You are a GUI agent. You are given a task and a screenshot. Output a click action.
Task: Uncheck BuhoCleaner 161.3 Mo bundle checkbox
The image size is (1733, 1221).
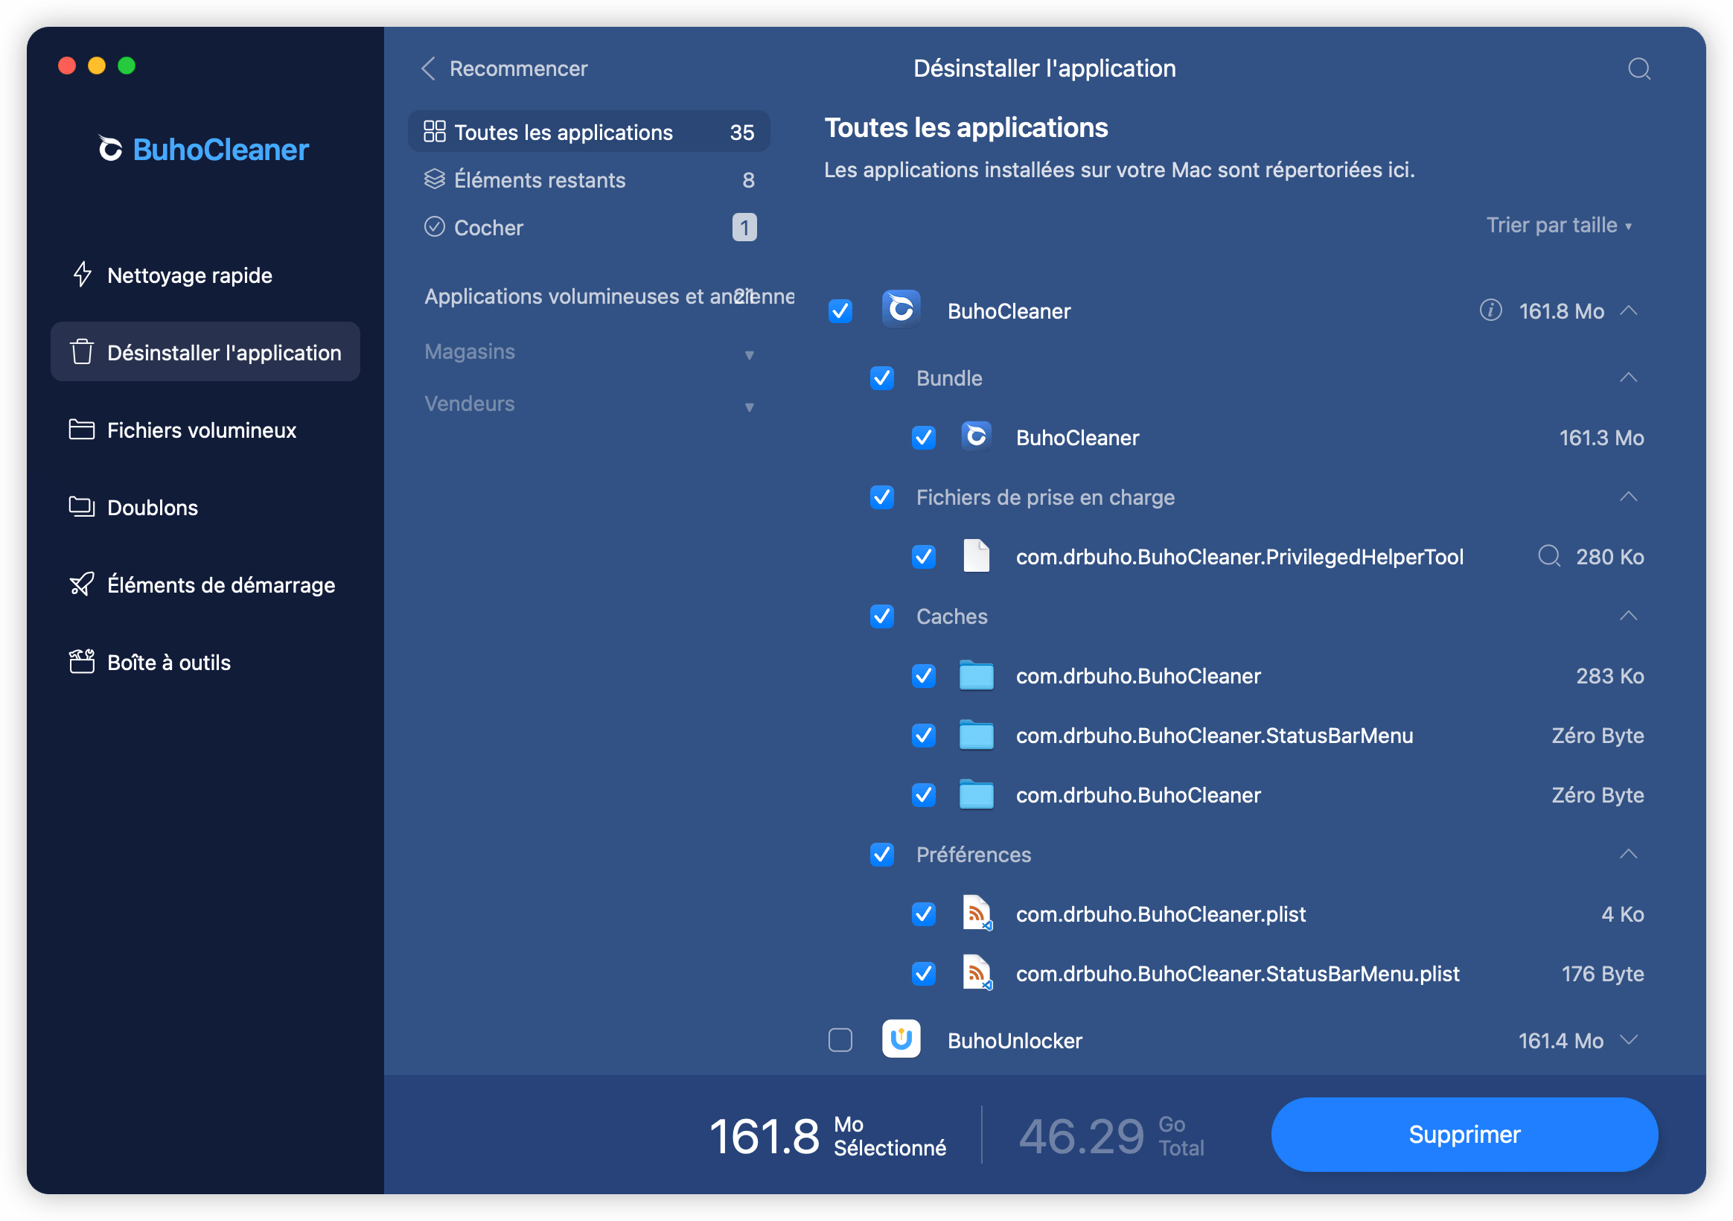point(923,437)
